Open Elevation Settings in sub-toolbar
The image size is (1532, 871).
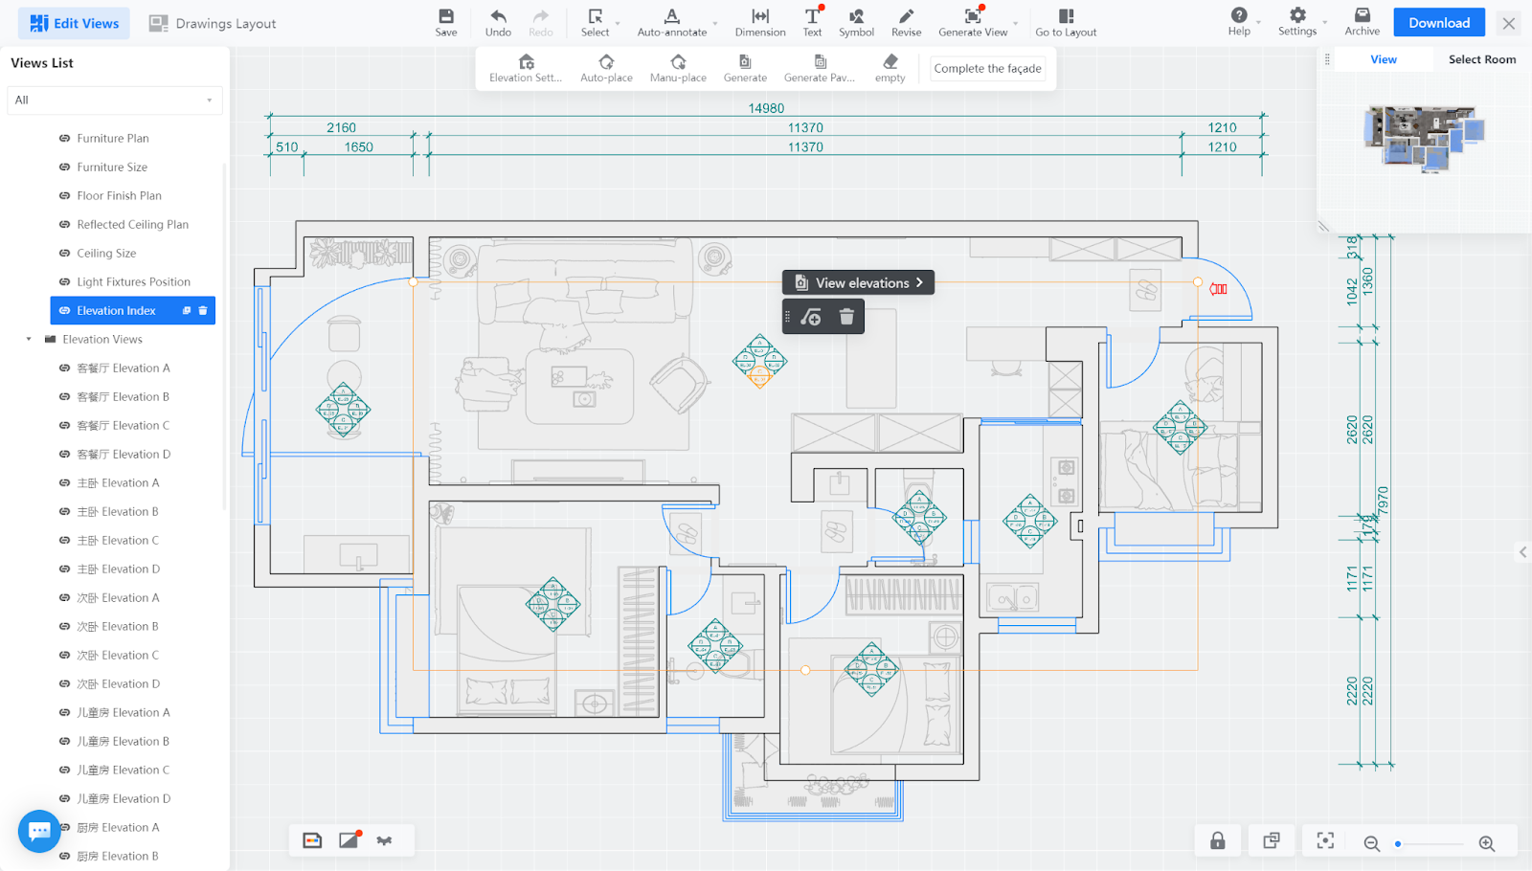tap(526, 62)
